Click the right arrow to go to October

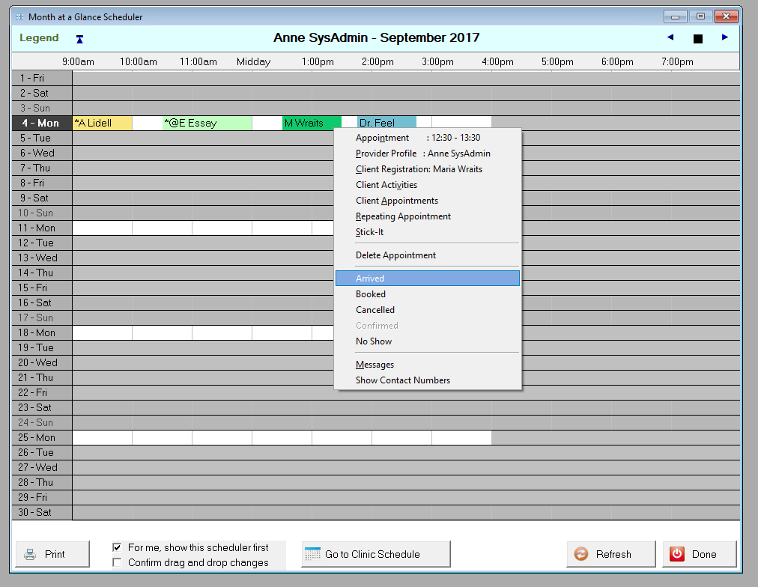[x=724, y=37]
